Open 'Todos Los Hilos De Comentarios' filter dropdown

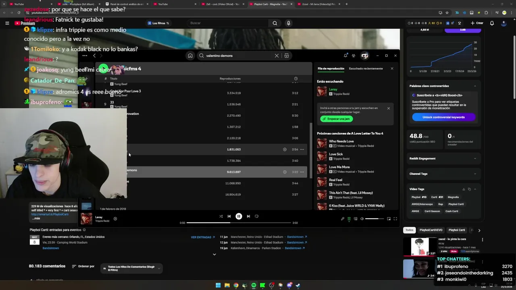(x=131, y=268)
